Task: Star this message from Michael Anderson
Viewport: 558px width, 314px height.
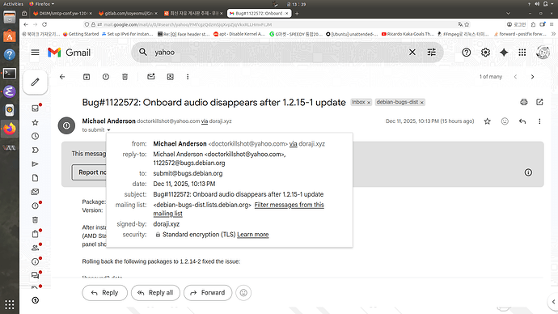Action: pos(487,121)
